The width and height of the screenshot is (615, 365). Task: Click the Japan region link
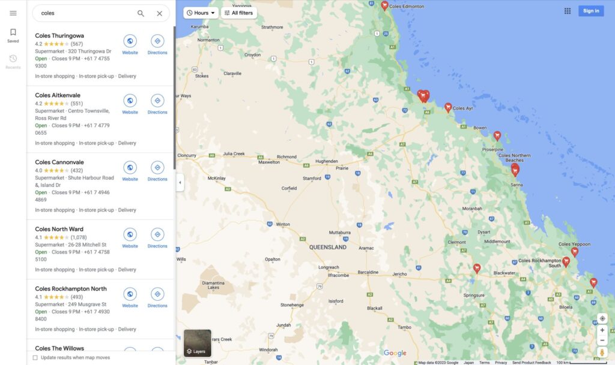[468, 363]
